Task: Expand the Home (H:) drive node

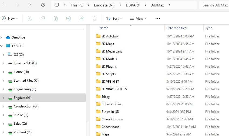Action: tap(3, 72)
